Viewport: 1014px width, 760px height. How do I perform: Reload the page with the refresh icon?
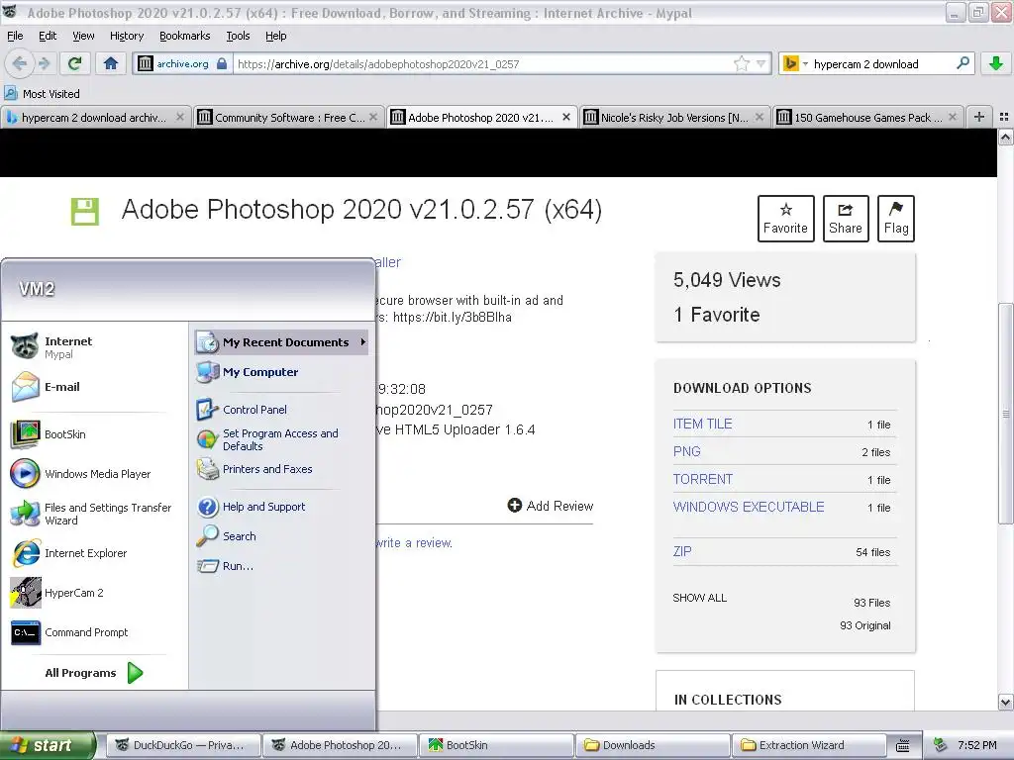pyautogui.click(x=75, y=63)
